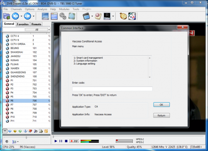This screenshot has height=151, width=208.
Task: Expand the back arrow dropdown
Action: [x=21, y=16]
